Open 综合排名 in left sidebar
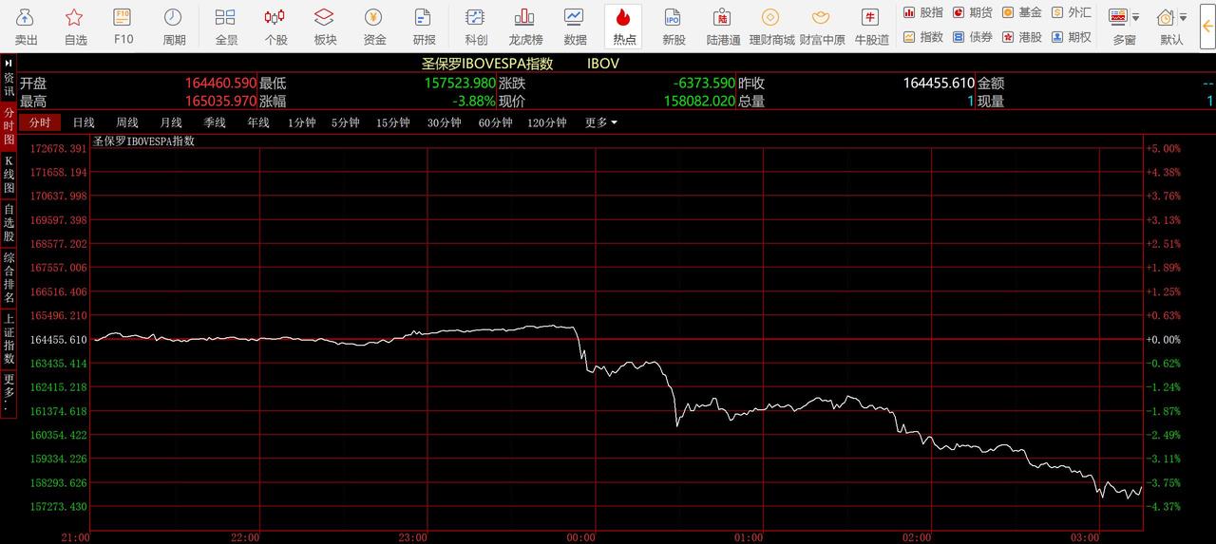This screenshot has height=544, width=1216. coord(9,277)
